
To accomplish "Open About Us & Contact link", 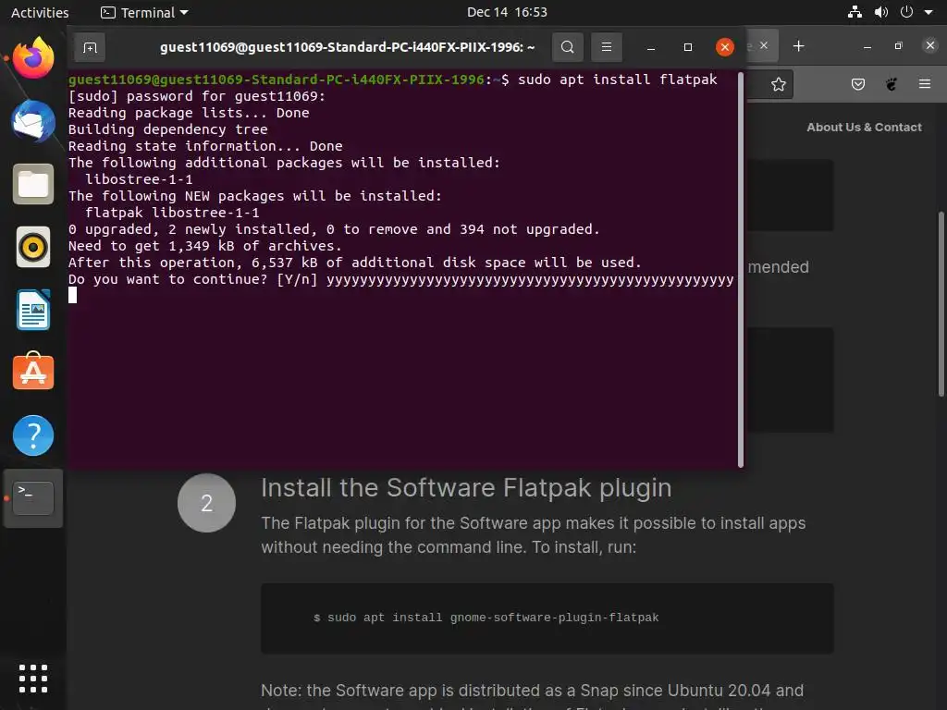I will 864,127.
